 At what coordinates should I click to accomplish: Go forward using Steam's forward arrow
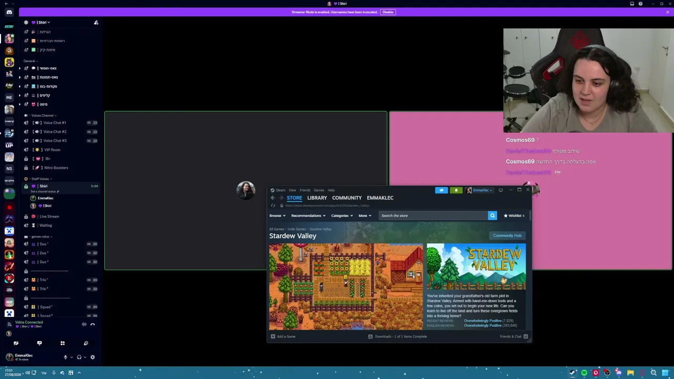tap(281, 198)
